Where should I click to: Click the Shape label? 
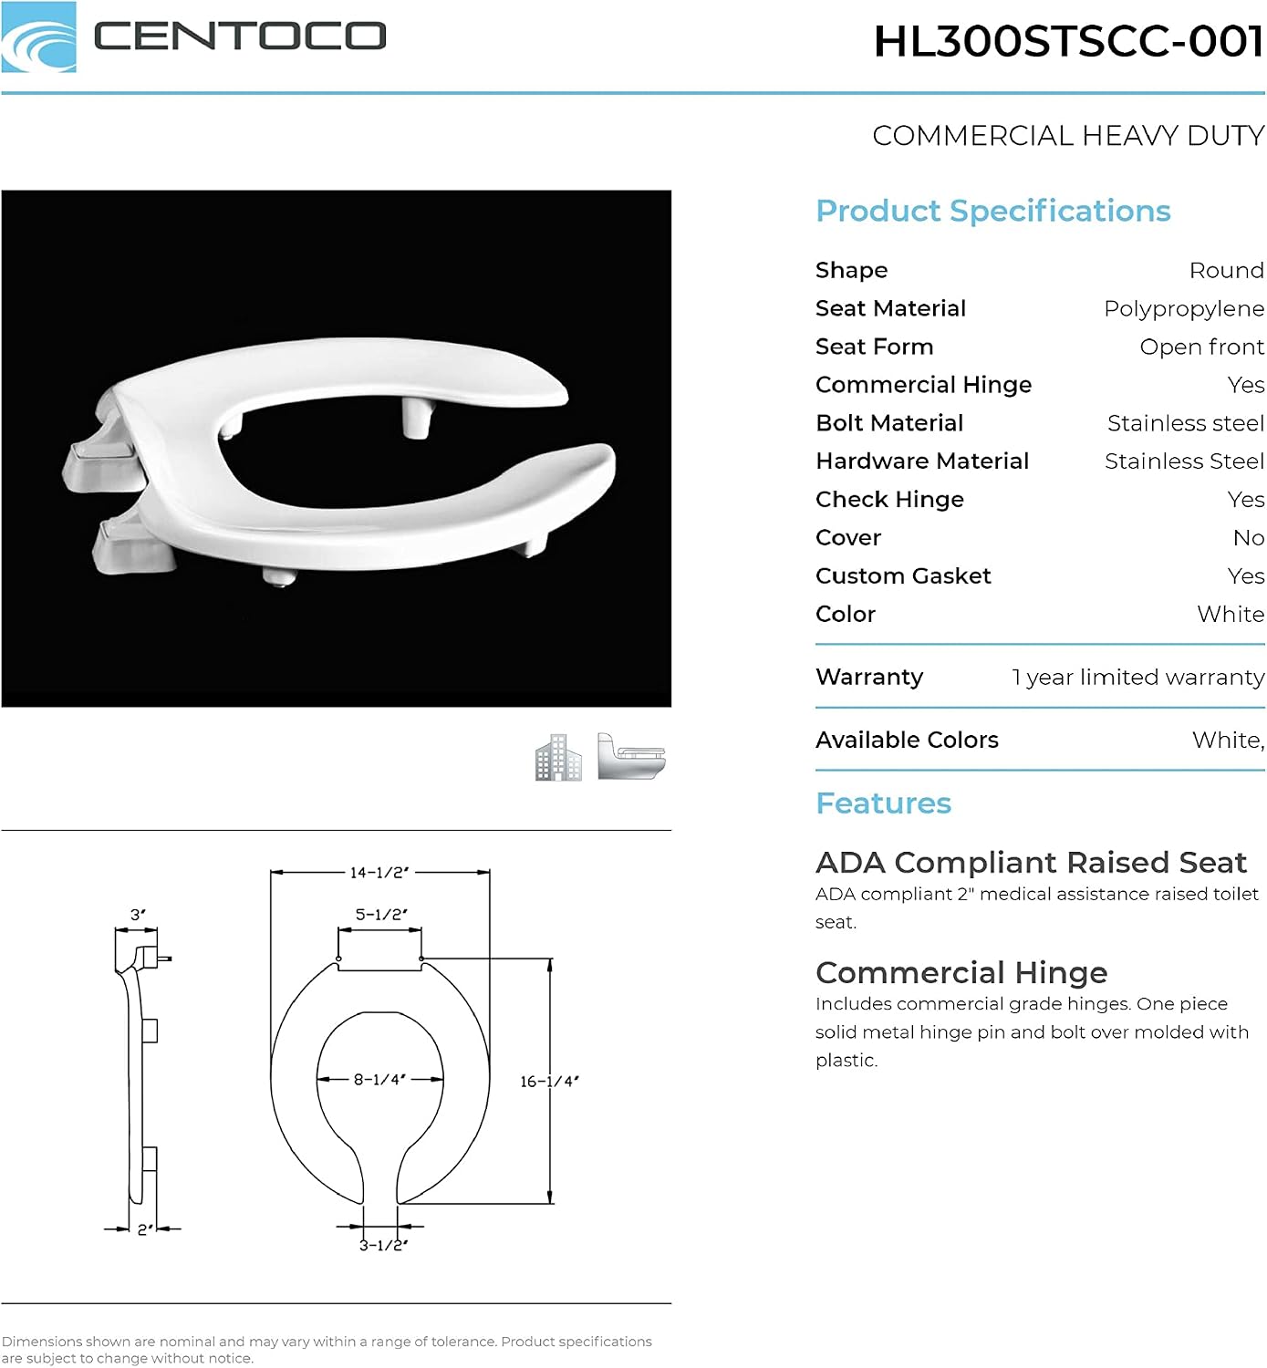point(851,271)
